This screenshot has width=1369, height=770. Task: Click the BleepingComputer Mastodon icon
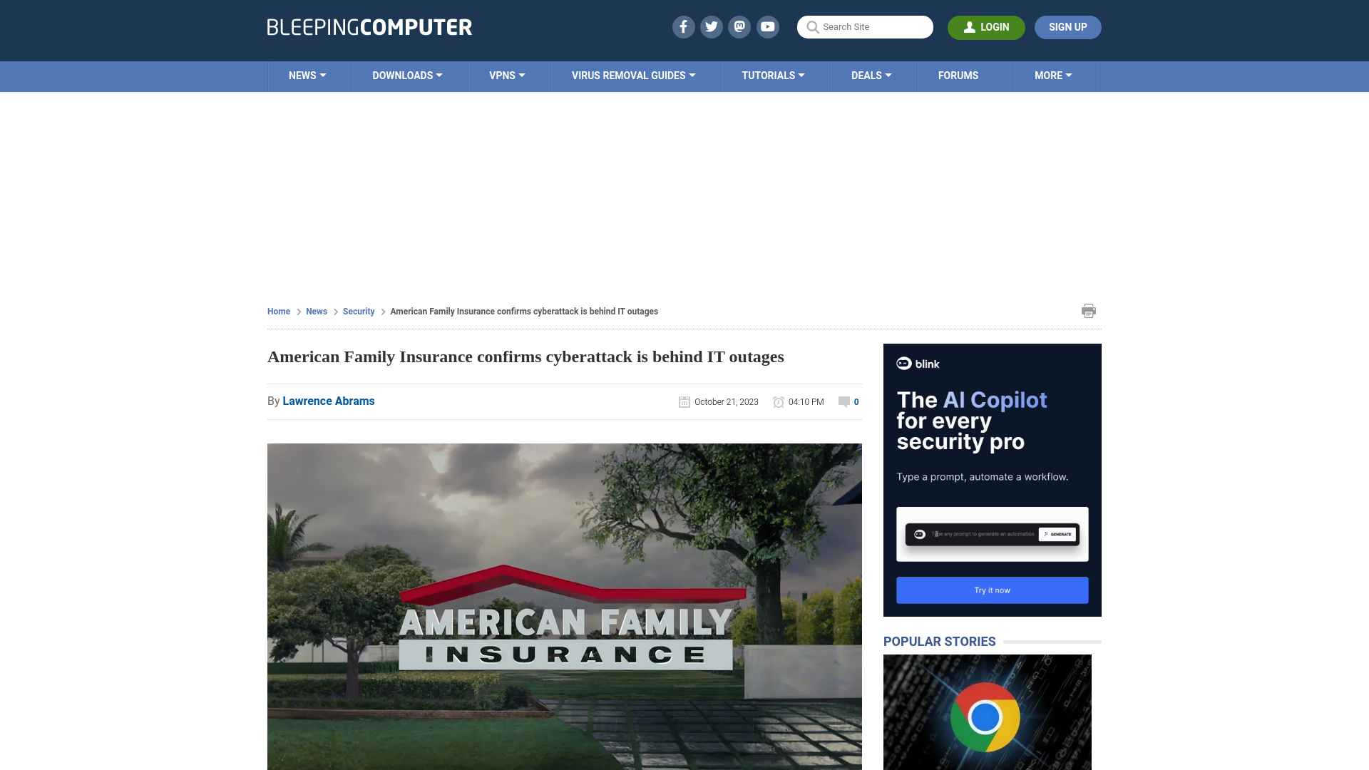[x=739, y=26]
